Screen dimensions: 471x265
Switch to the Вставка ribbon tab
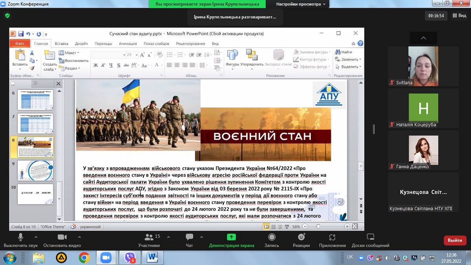pyautogui.click(x=61, y=44)
